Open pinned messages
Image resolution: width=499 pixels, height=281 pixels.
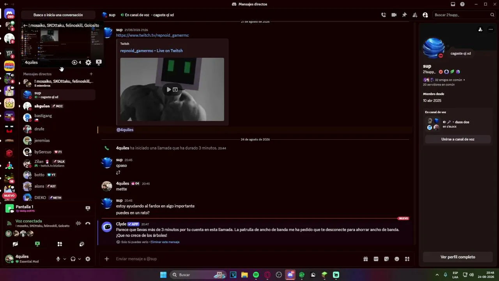coord(405,15)
